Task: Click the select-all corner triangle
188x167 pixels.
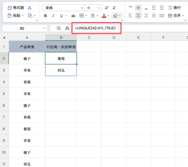Action: pyautogui.click(x=4, y=38)
